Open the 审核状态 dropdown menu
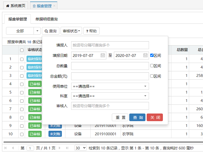This screenshot has width=203, height=154. tap(71, 31)
